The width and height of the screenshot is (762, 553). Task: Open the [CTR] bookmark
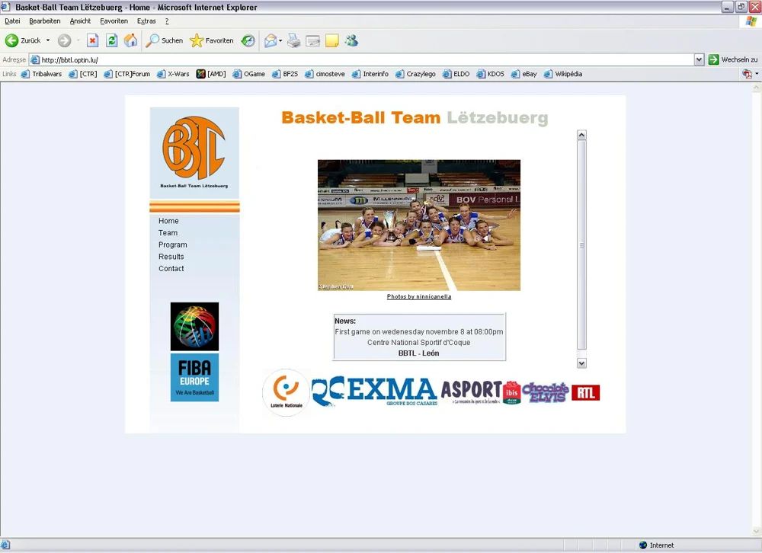(82, 74)
